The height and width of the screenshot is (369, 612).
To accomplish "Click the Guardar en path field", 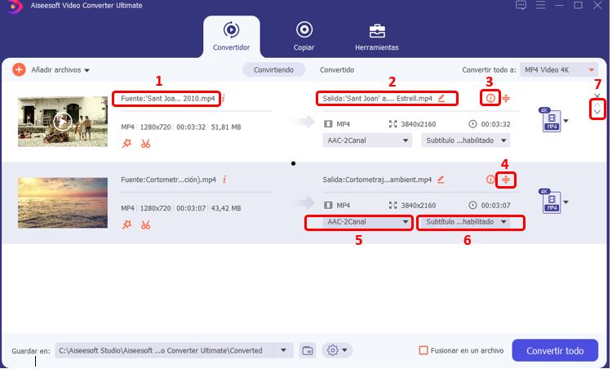I will pyautogui.click(x=164, y=351).
